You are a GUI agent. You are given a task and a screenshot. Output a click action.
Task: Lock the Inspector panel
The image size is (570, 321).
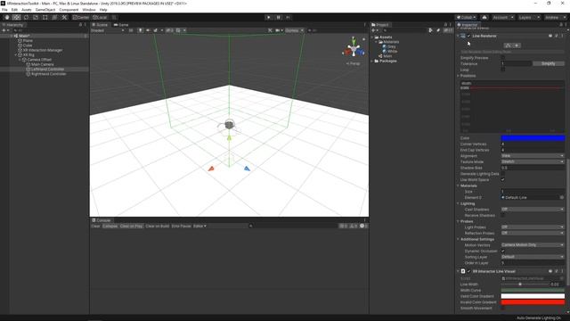tap(561, 25)
